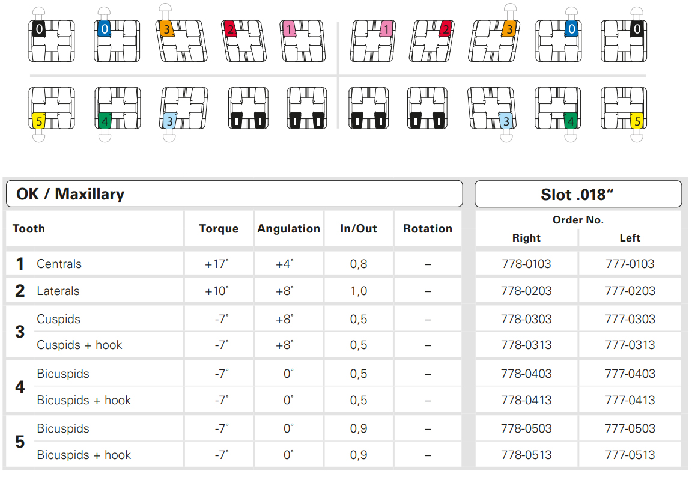
Task: Select the orange 3 hooked bracket in the upper-right group
Action: click(x=495, y=41)
